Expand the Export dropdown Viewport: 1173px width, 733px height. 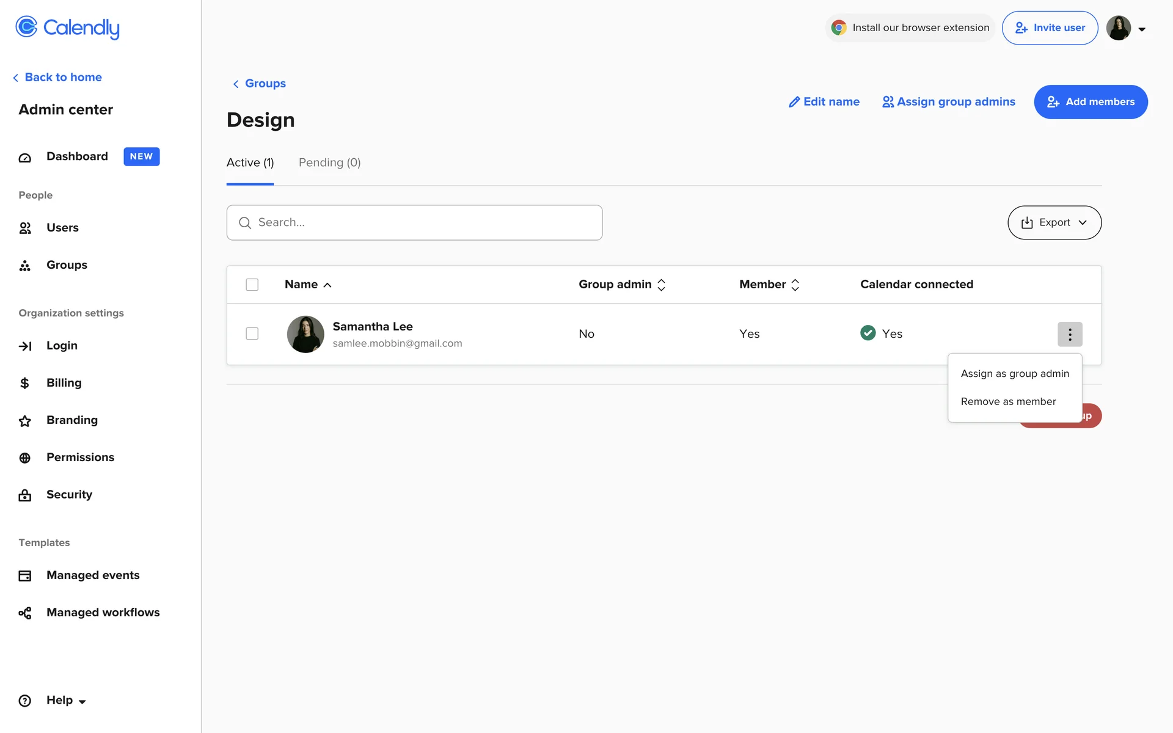tap(1054, 222)
